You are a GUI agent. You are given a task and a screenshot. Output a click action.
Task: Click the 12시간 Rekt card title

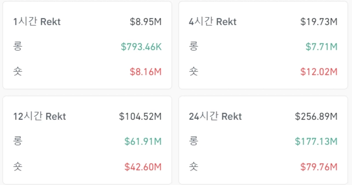[40, 117]
